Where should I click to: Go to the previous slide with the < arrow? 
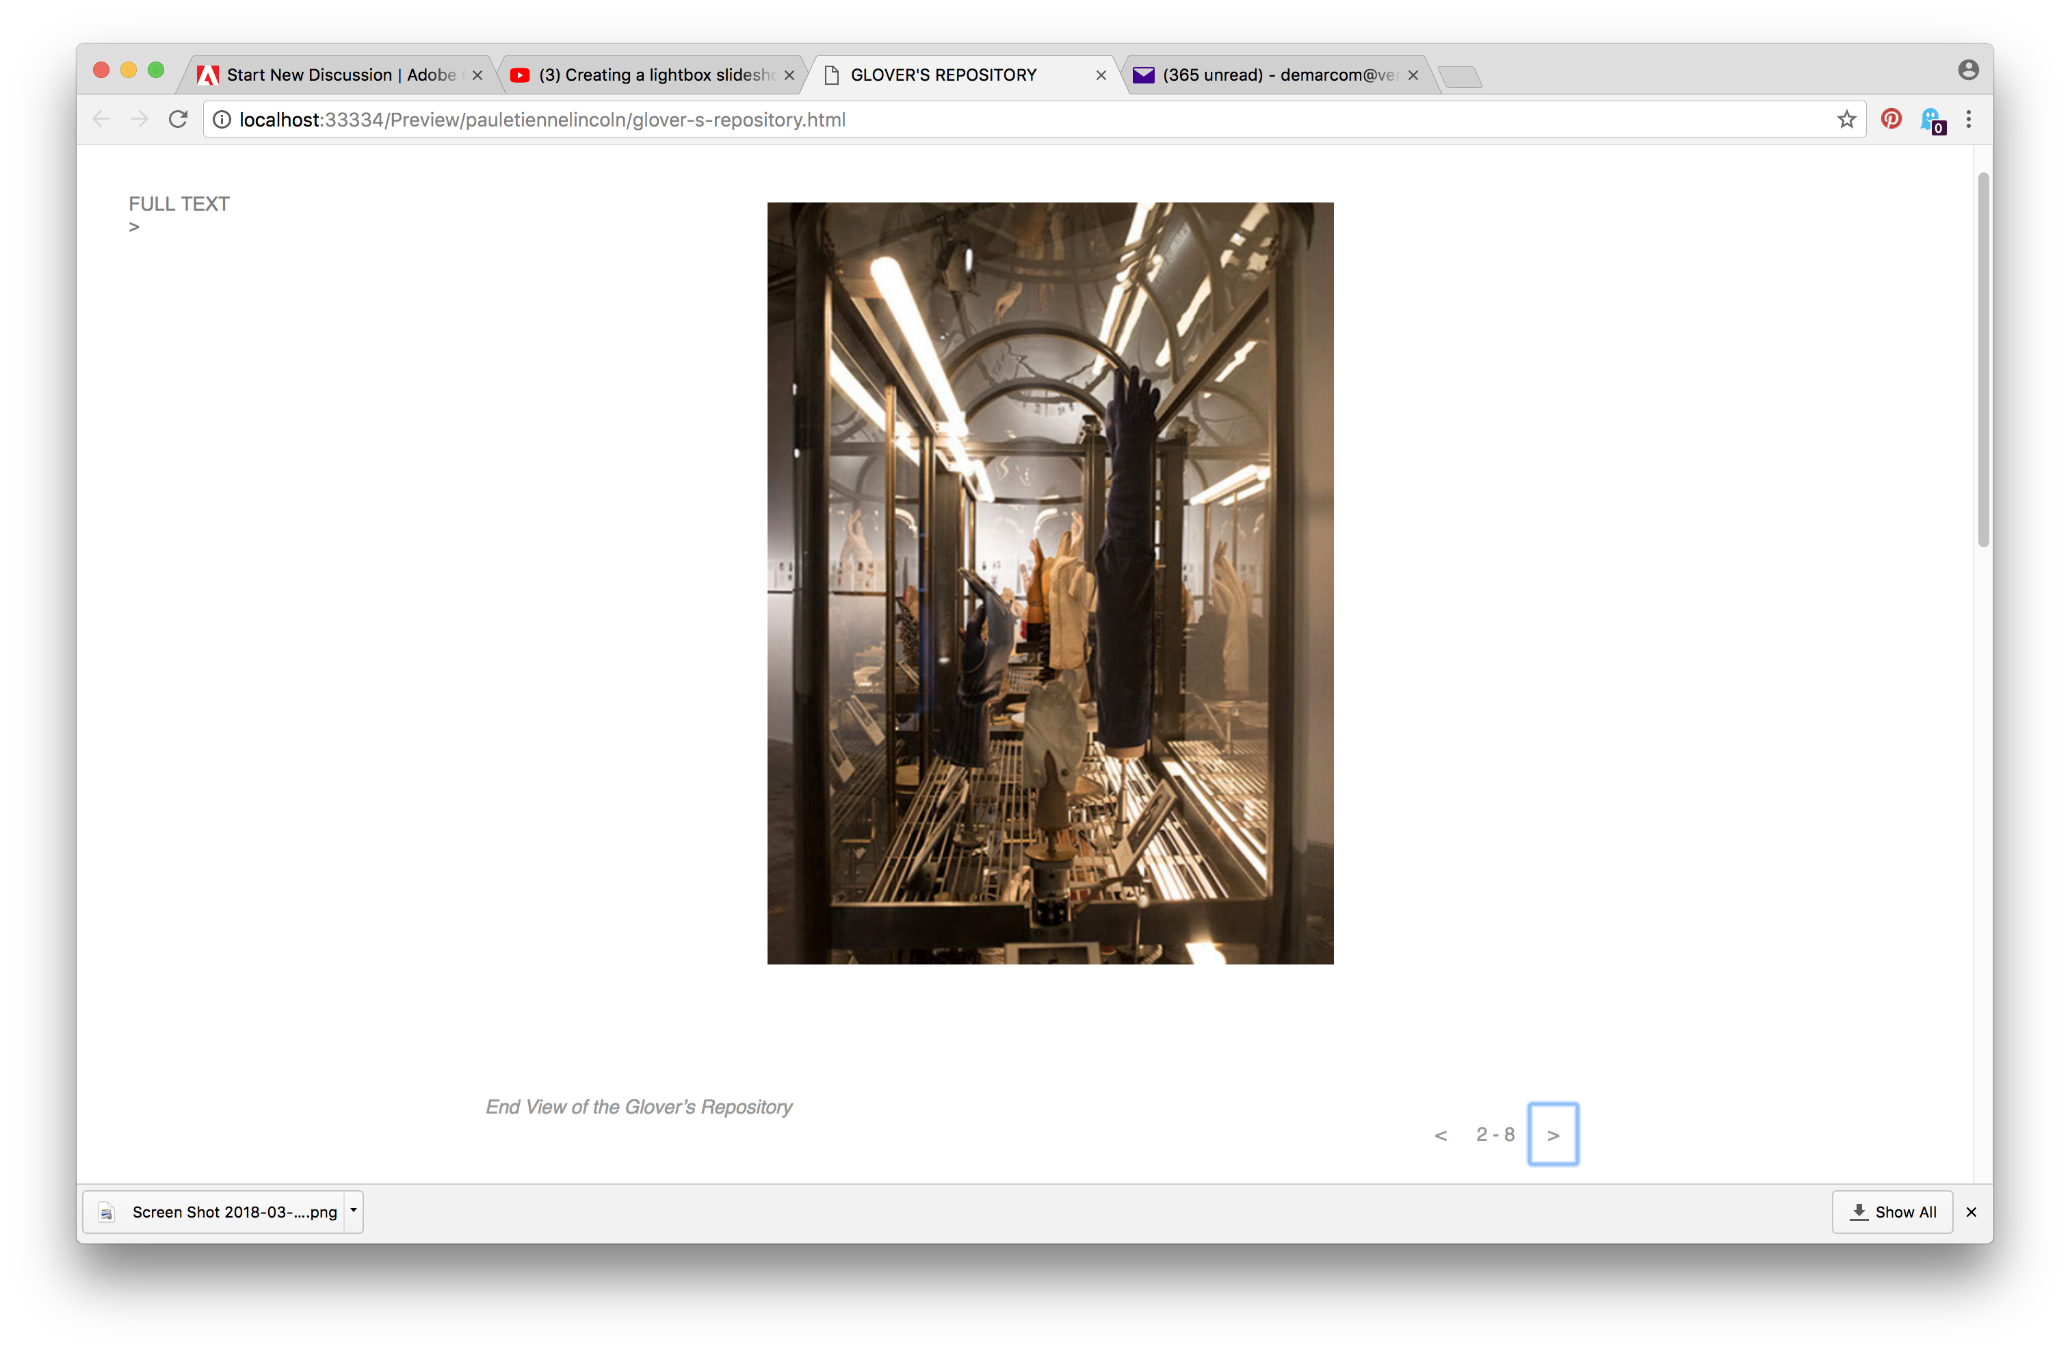click(x=1441, y=1135)
